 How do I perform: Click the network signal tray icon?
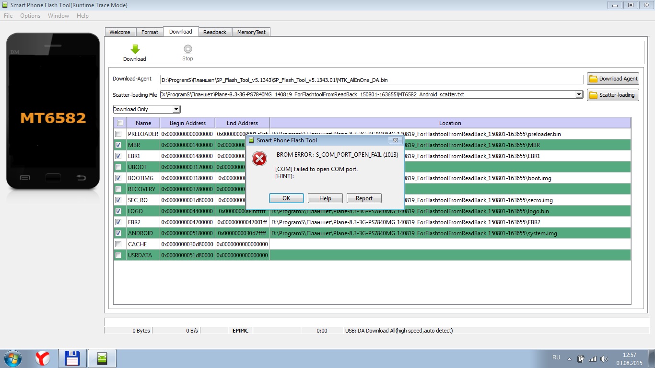click(x=593, y=358)
